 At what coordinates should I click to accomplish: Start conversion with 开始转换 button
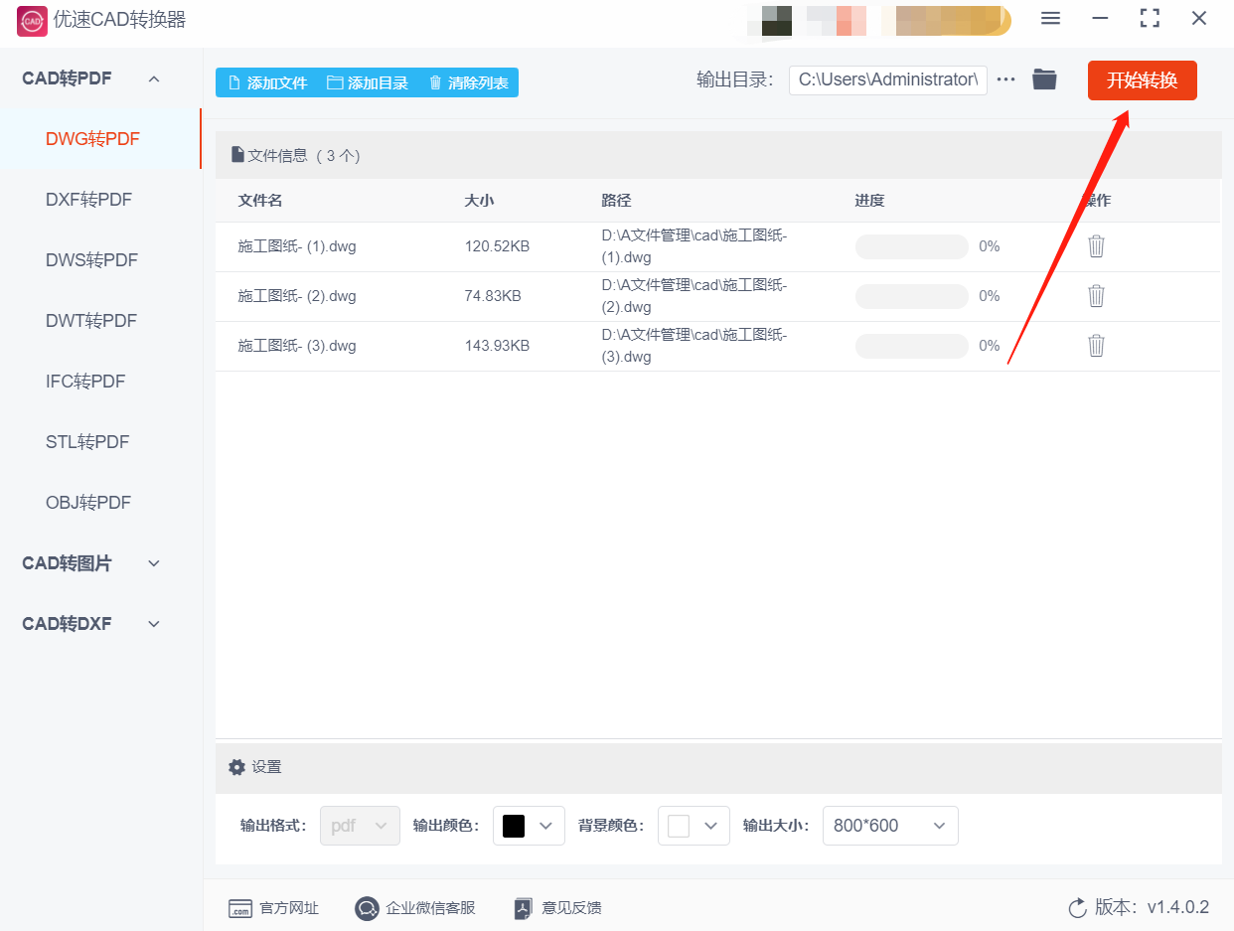pyautogui.click(x=1143, y=80)
